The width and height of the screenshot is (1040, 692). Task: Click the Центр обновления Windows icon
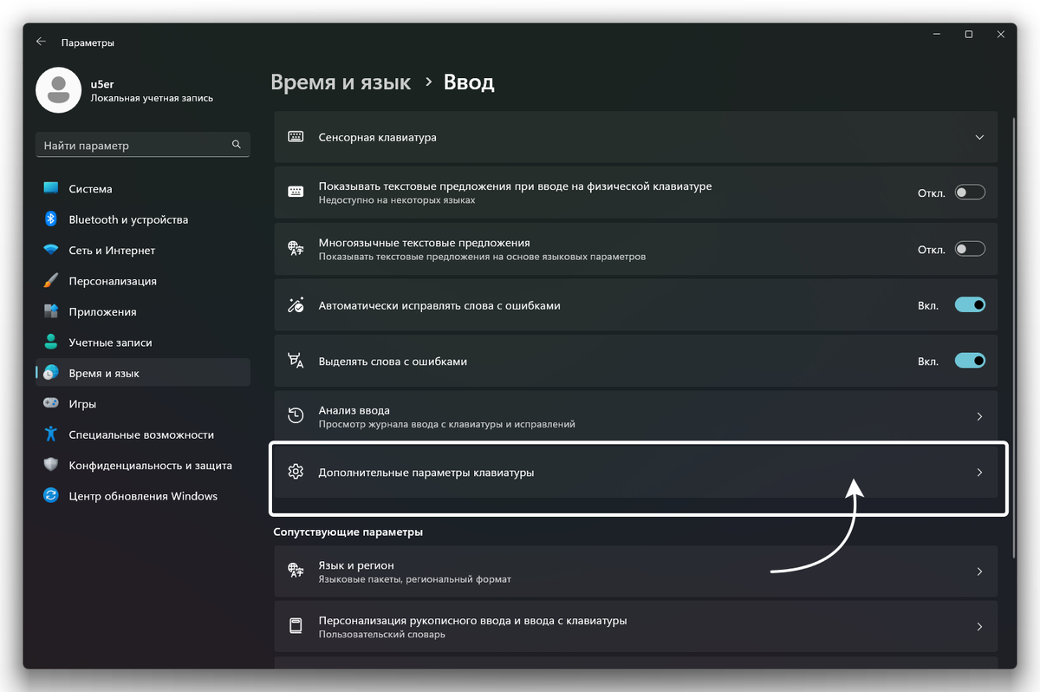coord(51,496)
